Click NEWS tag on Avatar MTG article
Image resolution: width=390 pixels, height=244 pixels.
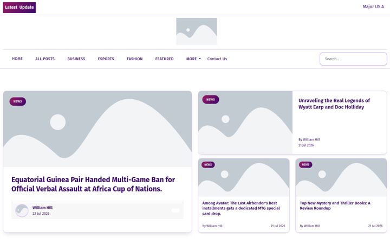(208, 165)
